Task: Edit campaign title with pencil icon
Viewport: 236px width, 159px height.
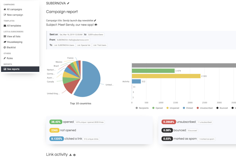Action: tap(95, 20)
